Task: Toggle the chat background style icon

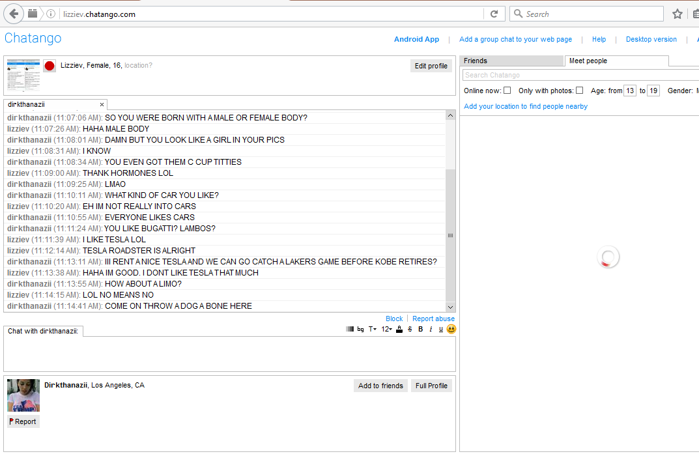Action: coord(350,329)
